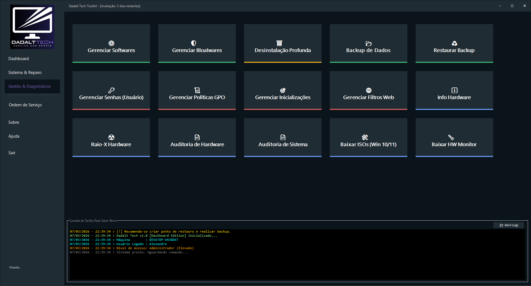Click the globe icon on Gerenciar Filtros Web

[x=368, y=90]
